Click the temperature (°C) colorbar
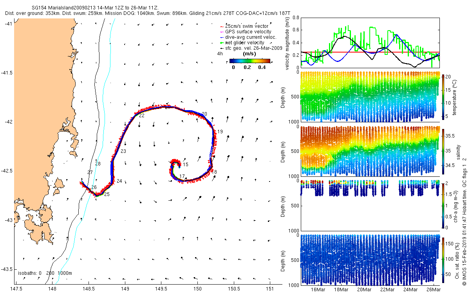Image resolution: width=470 pixels, height=294 pixels. pyautogui.click(x=443, y=96)
